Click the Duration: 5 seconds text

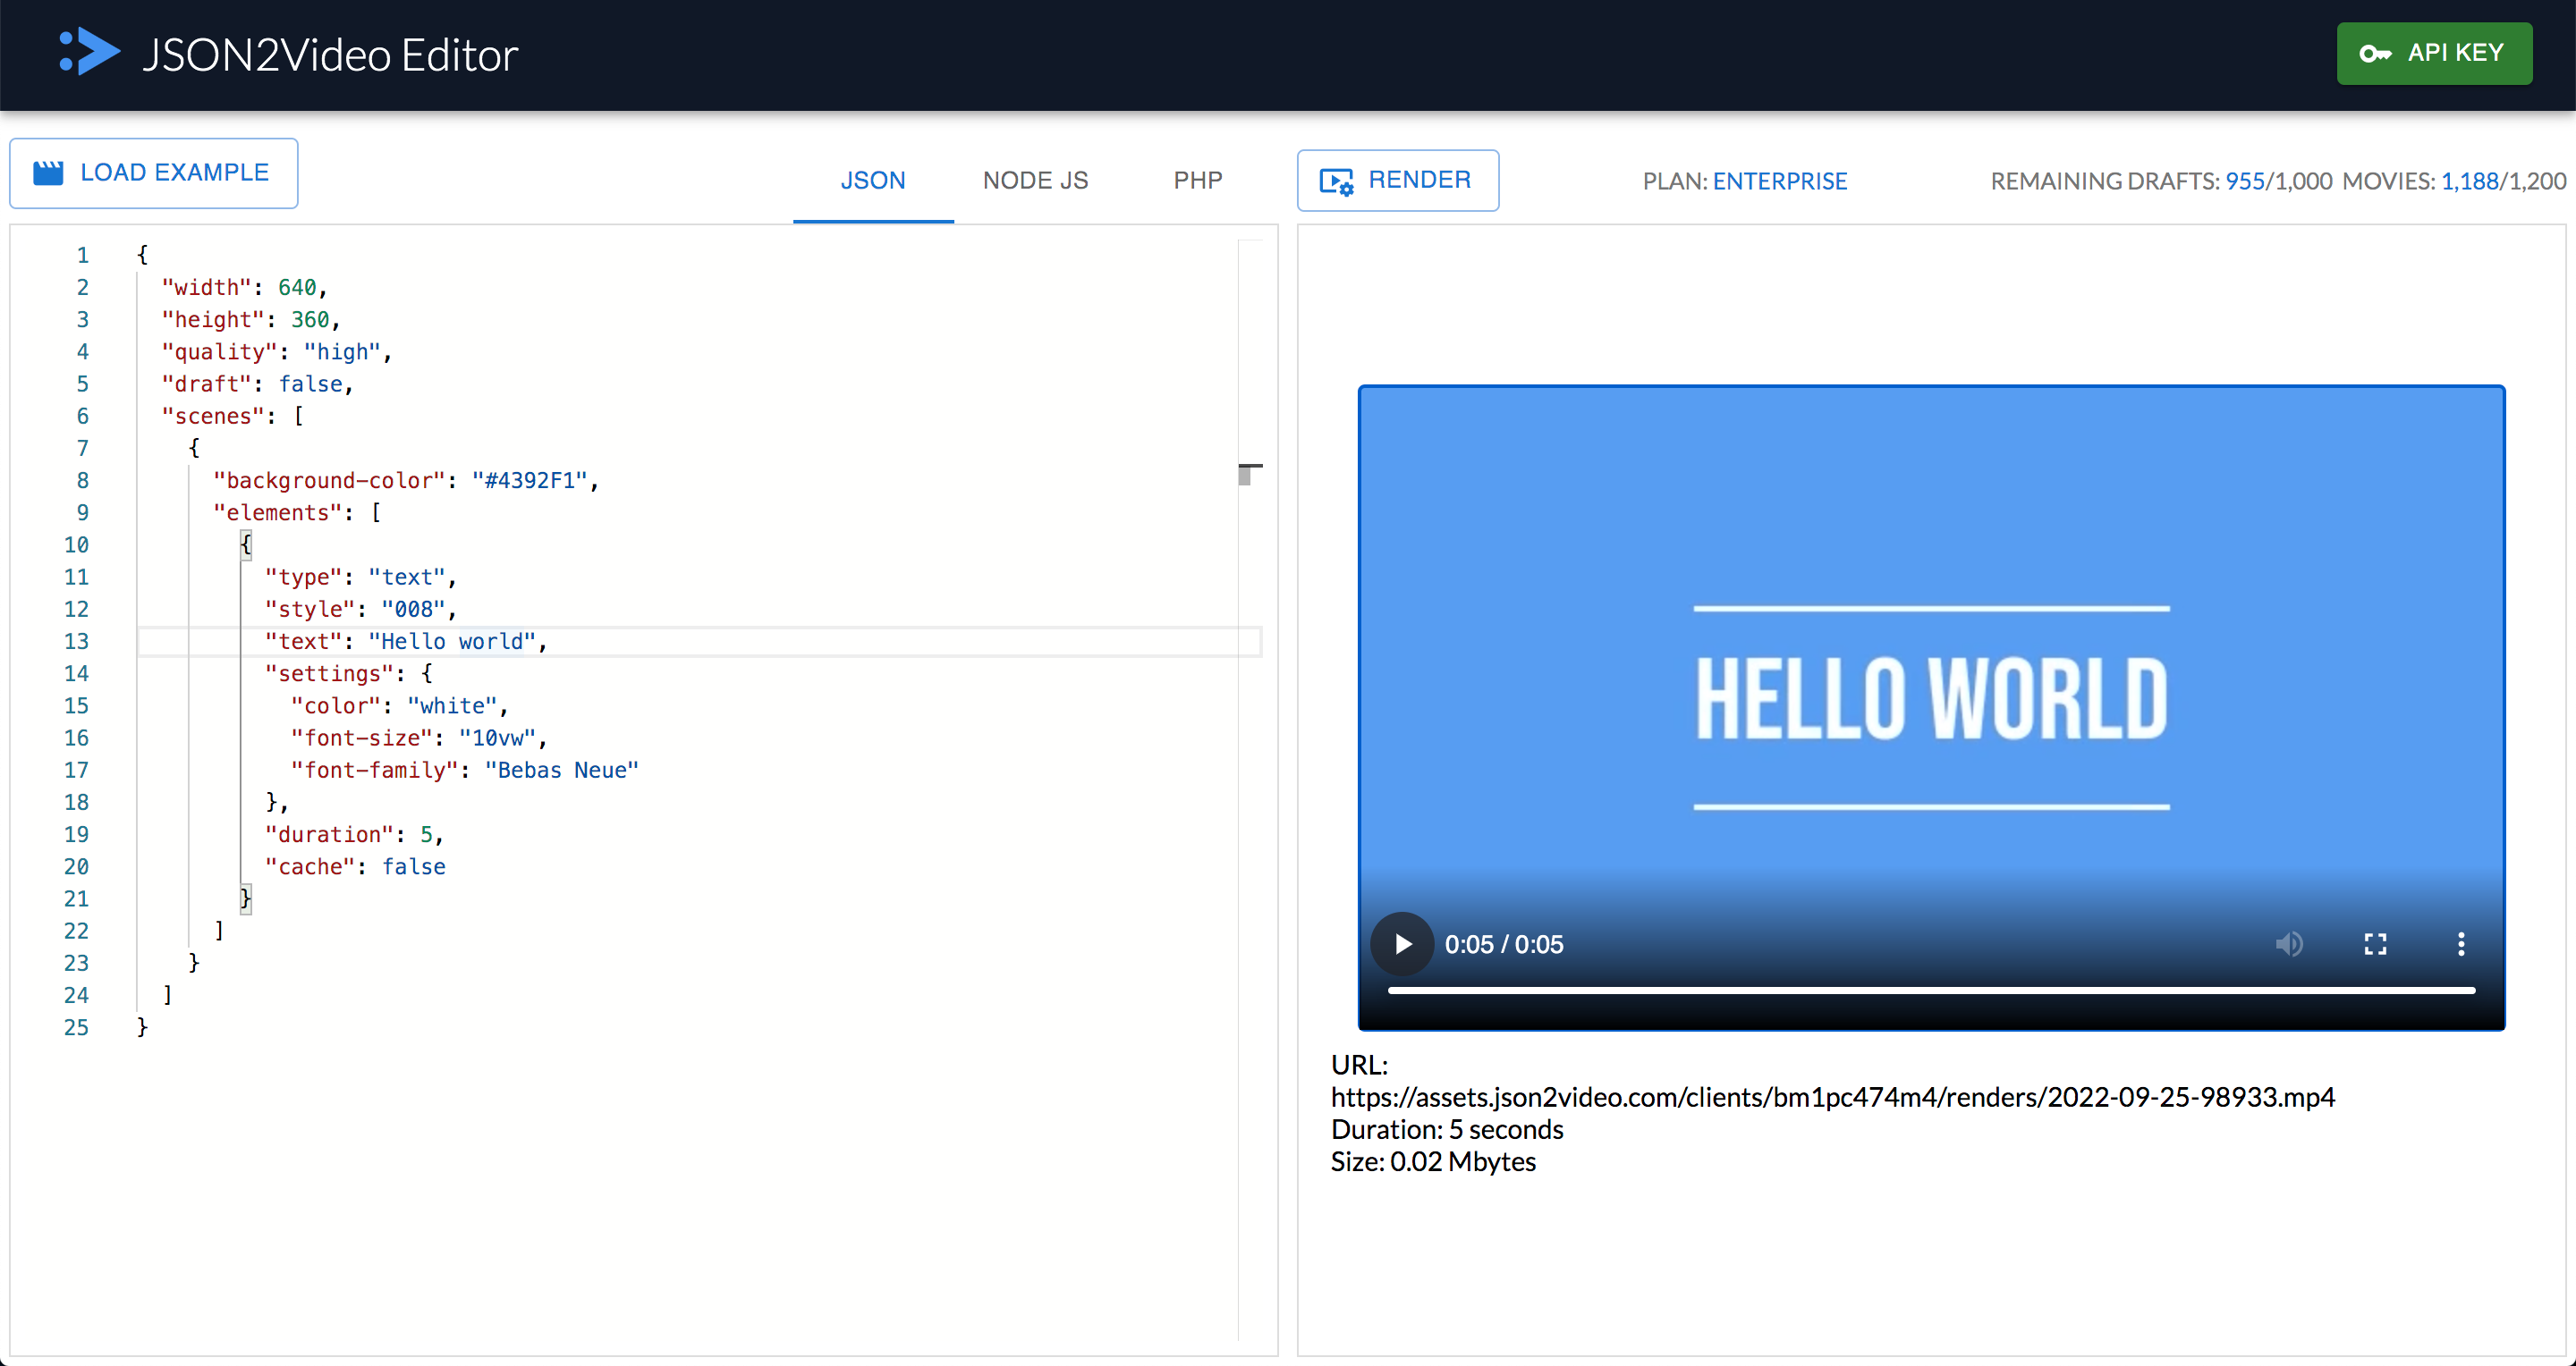(1447, 1129)
